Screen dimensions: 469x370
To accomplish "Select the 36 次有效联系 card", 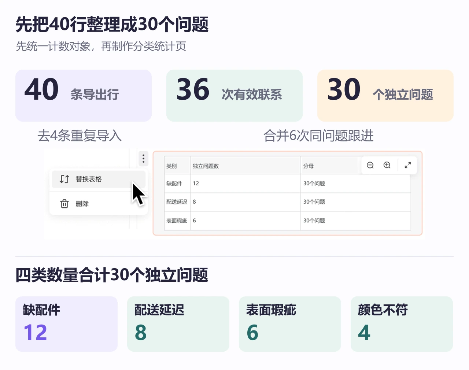I will click(234, 96).
